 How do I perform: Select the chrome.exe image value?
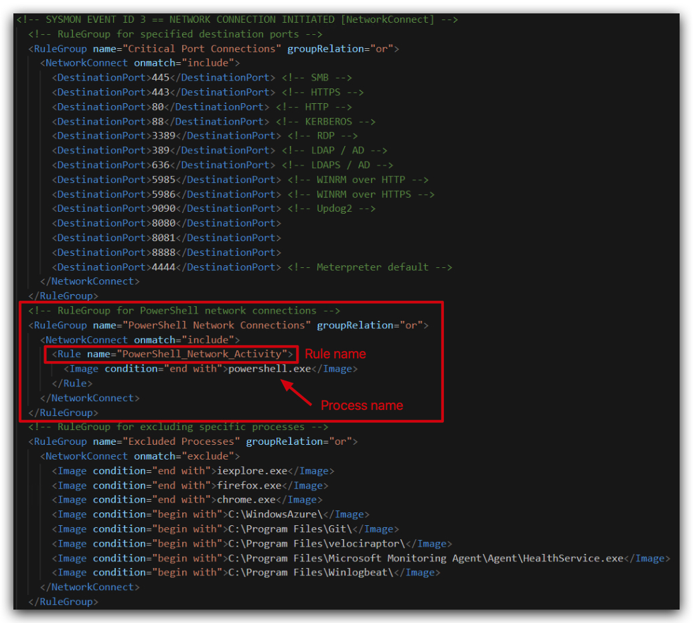coord(246,499)
